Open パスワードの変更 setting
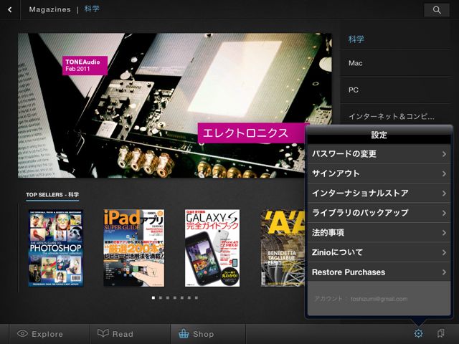The image size is (459, 344). coord(379,154)
